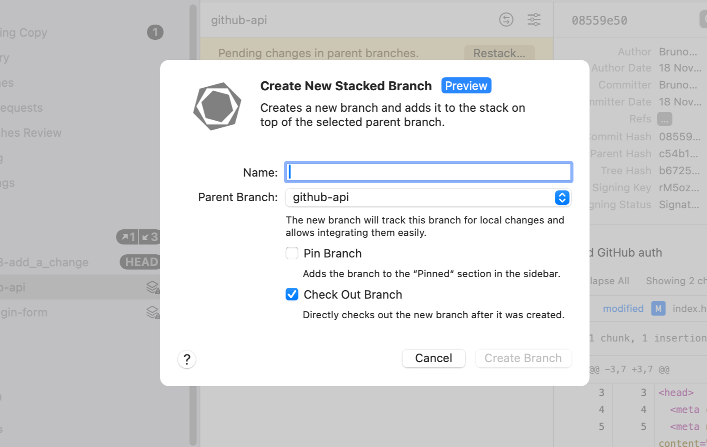Click the stack warning icon on gin-form branch
This screenshot has width=707, height=447.
[x=152, y=312]
